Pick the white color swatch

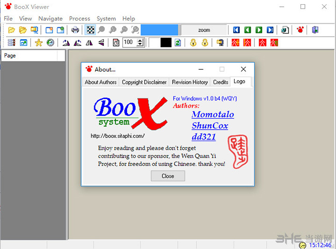pos(155,42)
